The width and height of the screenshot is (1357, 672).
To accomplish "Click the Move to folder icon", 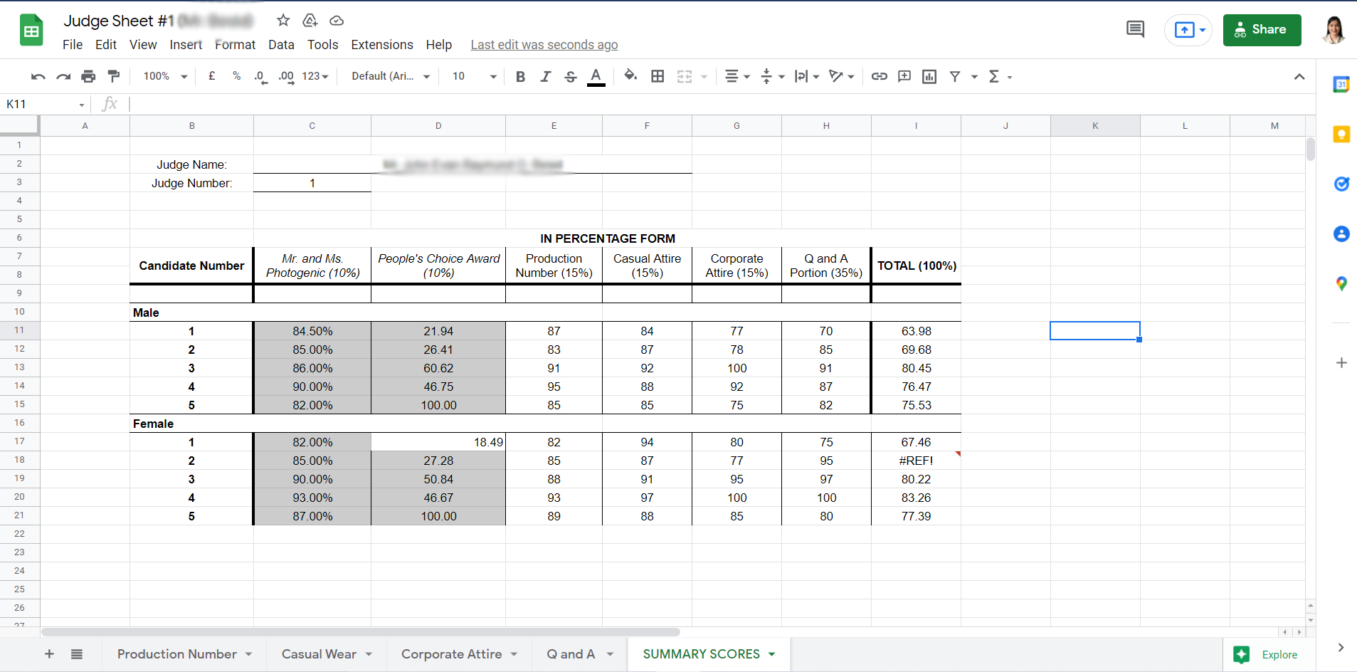I will pyautogui.click(x=310, y=21).
